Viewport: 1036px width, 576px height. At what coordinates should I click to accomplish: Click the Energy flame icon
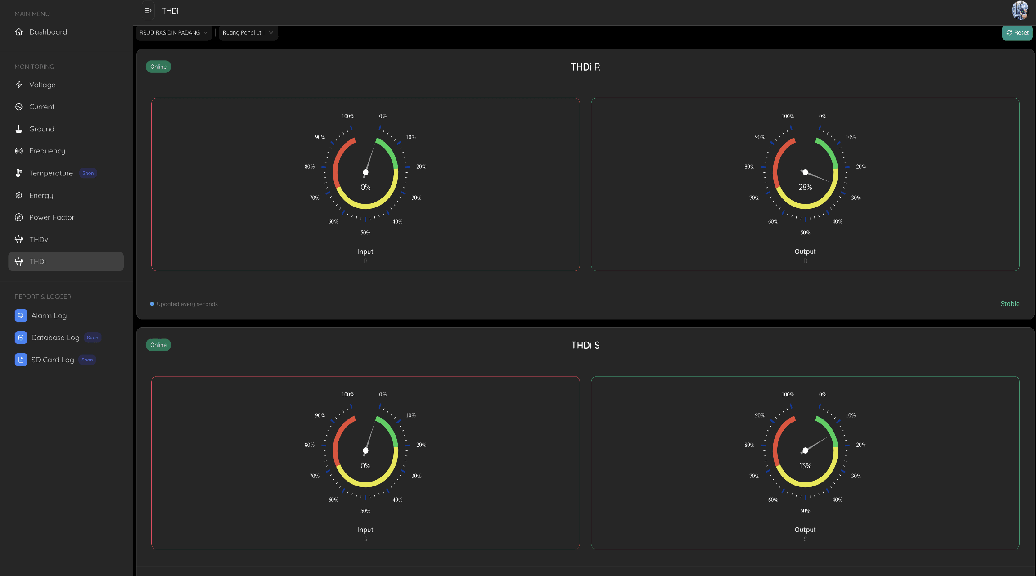pos(18,195)
